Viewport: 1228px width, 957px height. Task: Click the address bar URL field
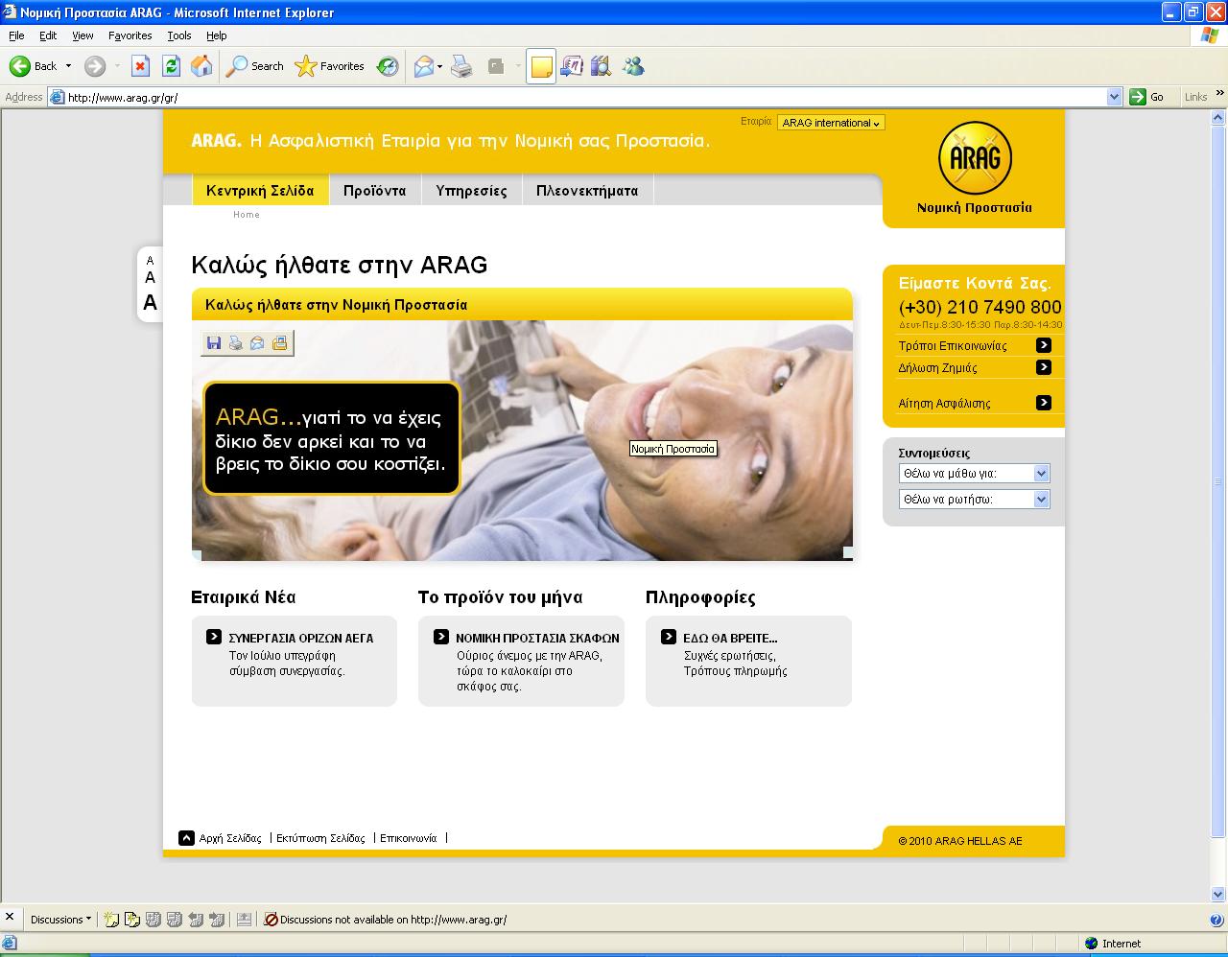click(576, 97)
